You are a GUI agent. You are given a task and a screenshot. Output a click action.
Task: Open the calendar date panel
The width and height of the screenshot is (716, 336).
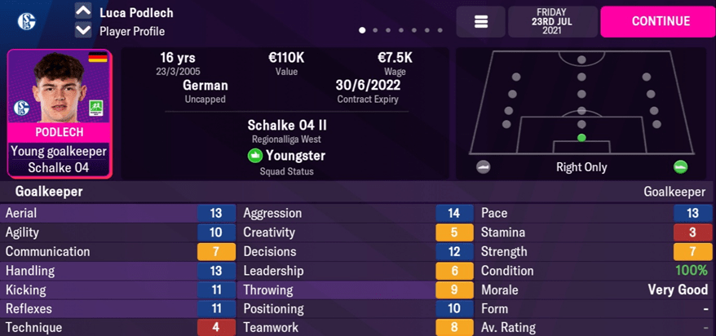[x=552, y=22]
